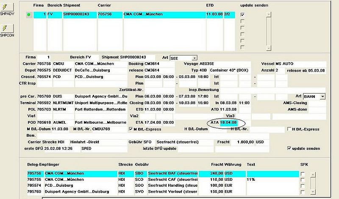
Task: Uncheck the first update senden checkbox in list
Action: tap(242, 15)
